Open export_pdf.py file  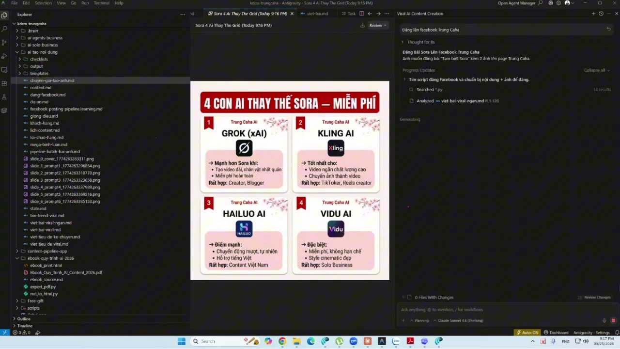[x=43, y=286]
